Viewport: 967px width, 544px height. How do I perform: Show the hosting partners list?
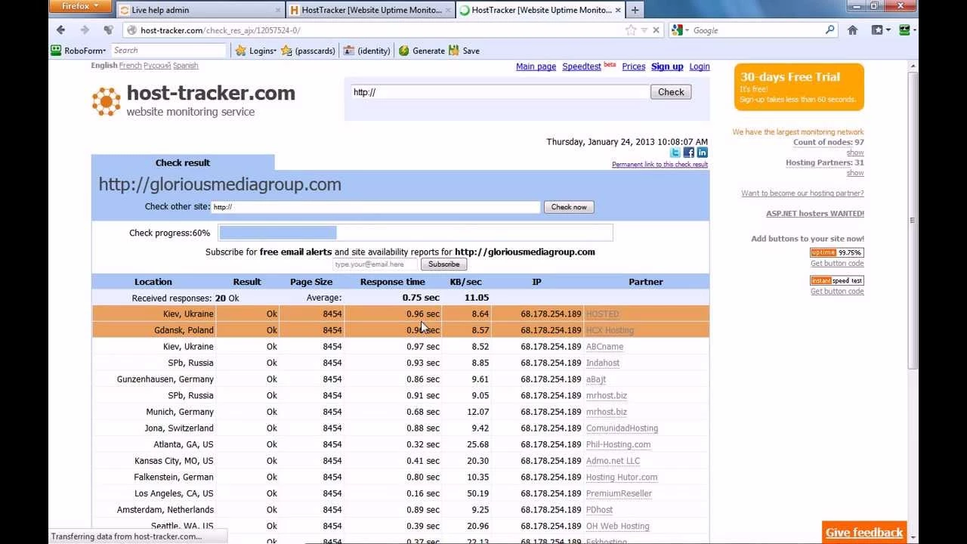pyautogui.click(x=855, y=173)
